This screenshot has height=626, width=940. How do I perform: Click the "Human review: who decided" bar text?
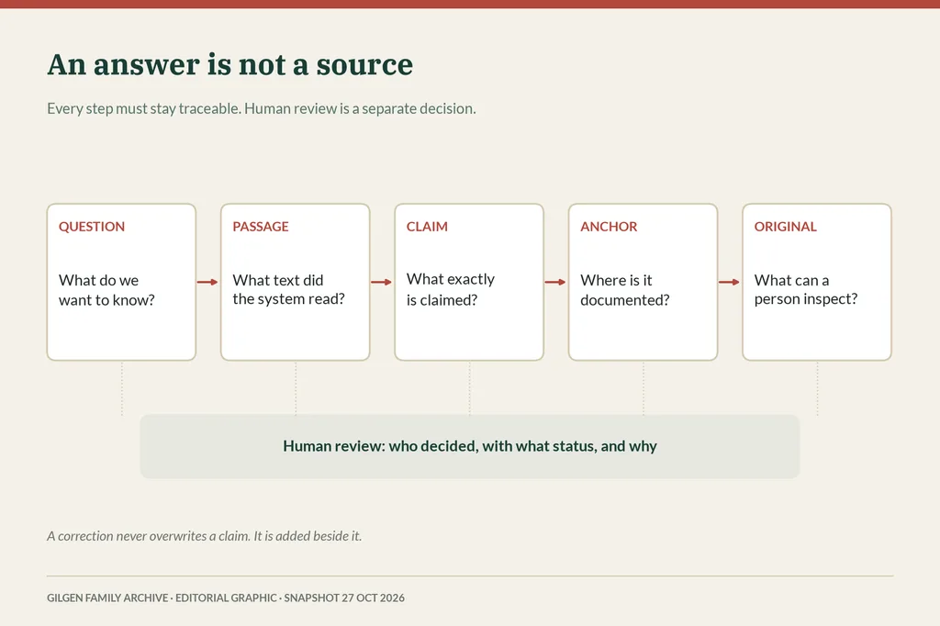click(470, 446)
